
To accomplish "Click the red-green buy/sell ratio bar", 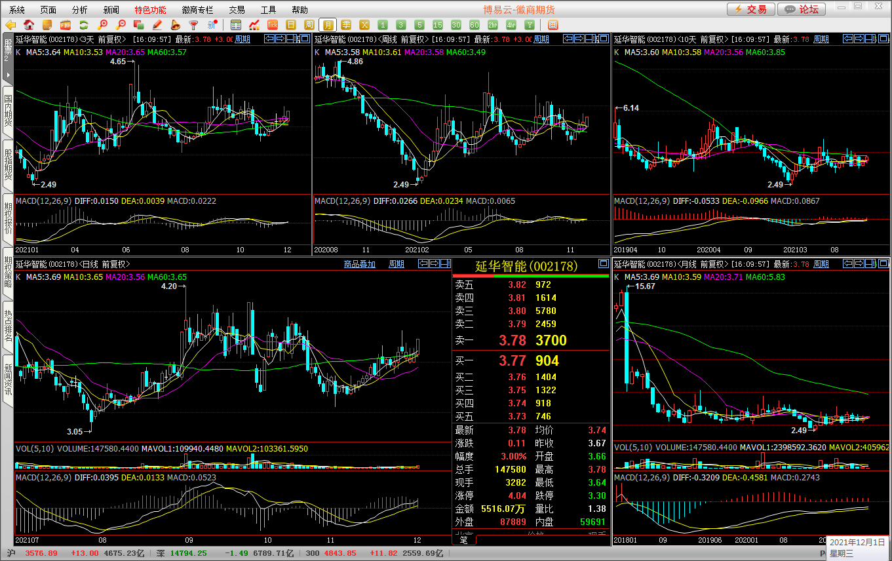I will click(531, 276).
